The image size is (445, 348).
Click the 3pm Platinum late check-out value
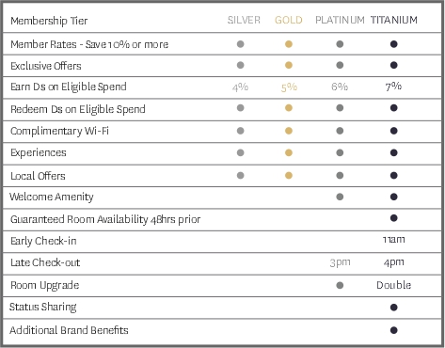coord(340,262)
